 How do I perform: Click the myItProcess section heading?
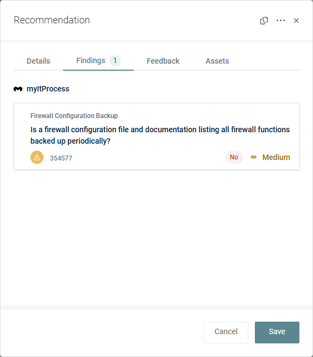pyautogui.click(x=48, y=89)
